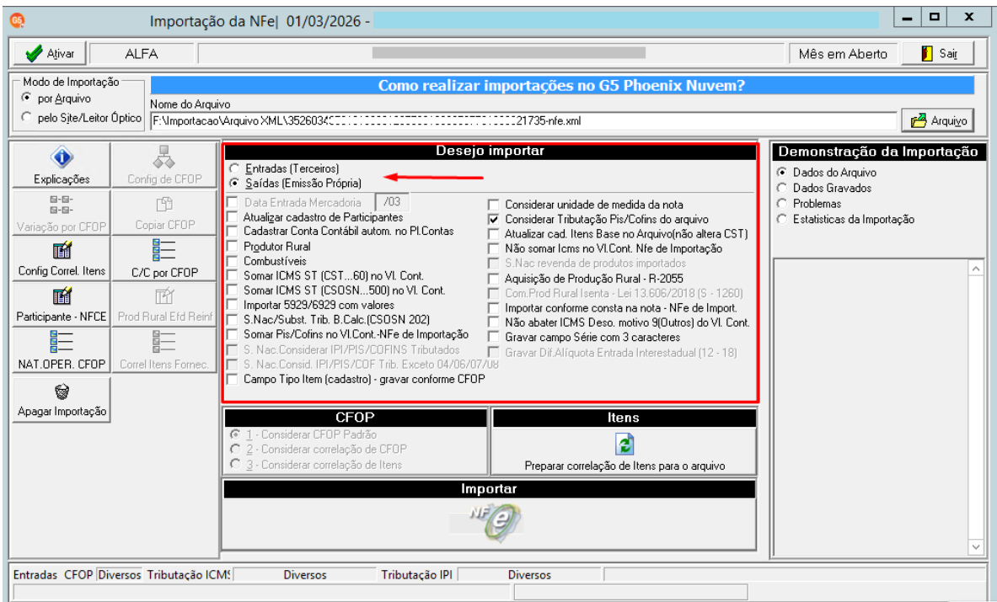This screenshot has width=997, height=602.
Task: Select pelo Site/Leitor Óptico import mode
Action: coord(26,118)
